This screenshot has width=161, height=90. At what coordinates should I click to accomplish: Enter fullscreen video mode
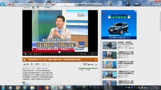pyautogui.click(x=96, y=54)
